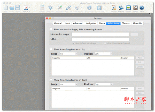Viewport: 155px width, 112px height.
Task: Click the browse button beside Introduction Image
Action: [x=134, y=35]
